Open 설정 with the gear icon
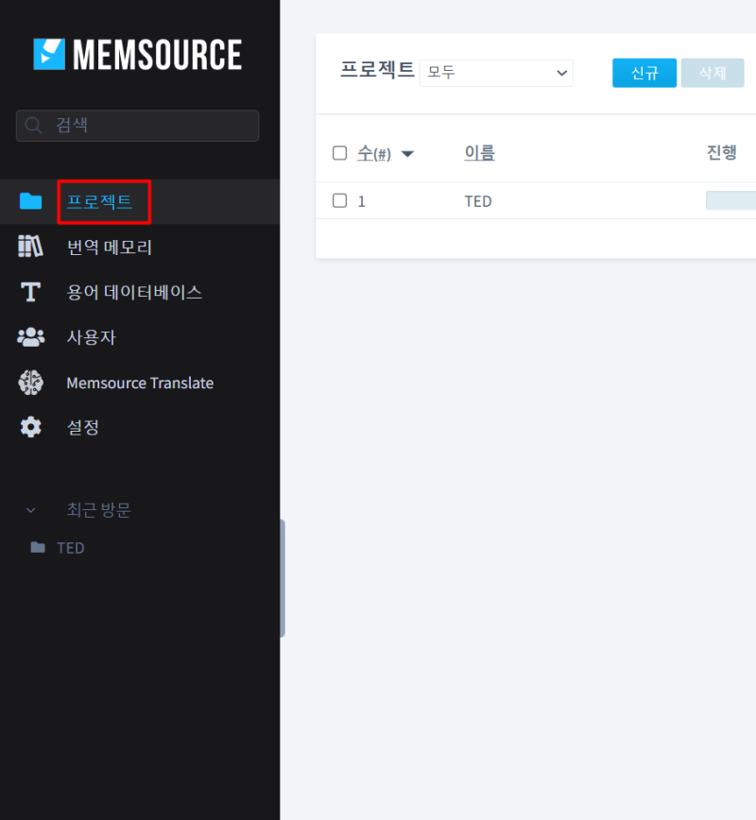The image size is (756, 820). pyautogui.click(x=30, y=427)
